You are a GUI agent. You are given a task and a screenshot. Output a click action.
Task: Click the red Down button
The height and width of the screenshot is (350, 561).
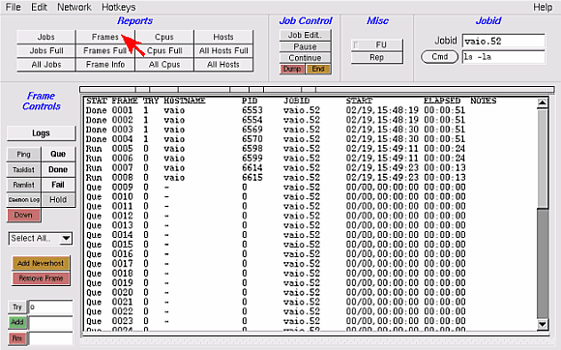[x=23, y=216]
